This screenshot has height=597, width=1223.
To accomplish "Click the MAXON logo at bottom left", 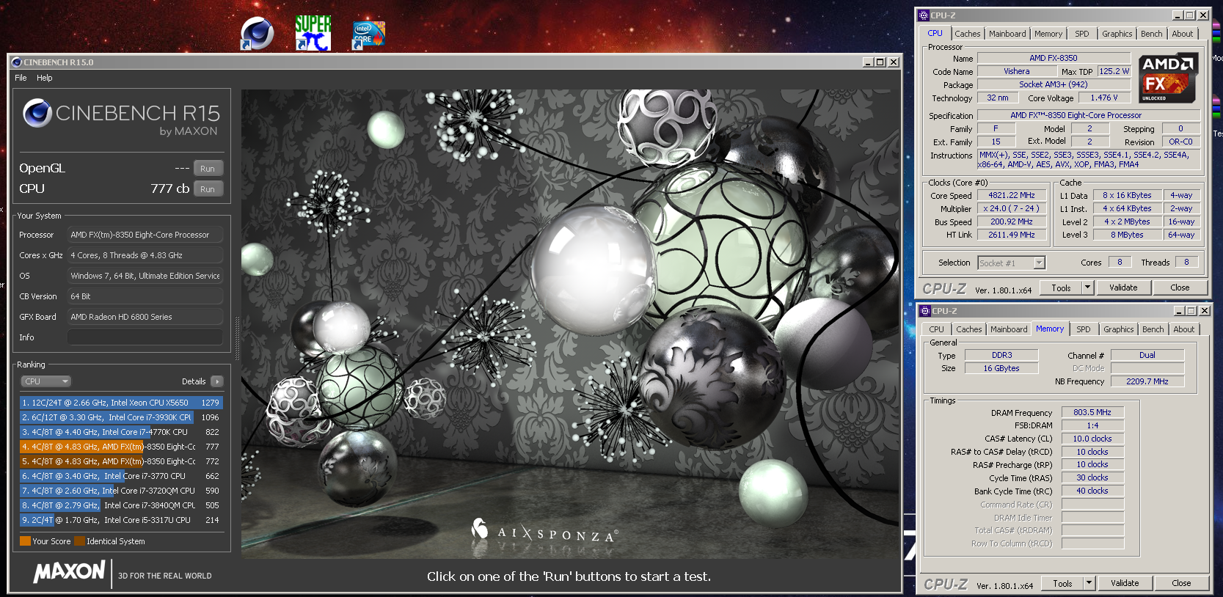I will (x=70, y=572).
